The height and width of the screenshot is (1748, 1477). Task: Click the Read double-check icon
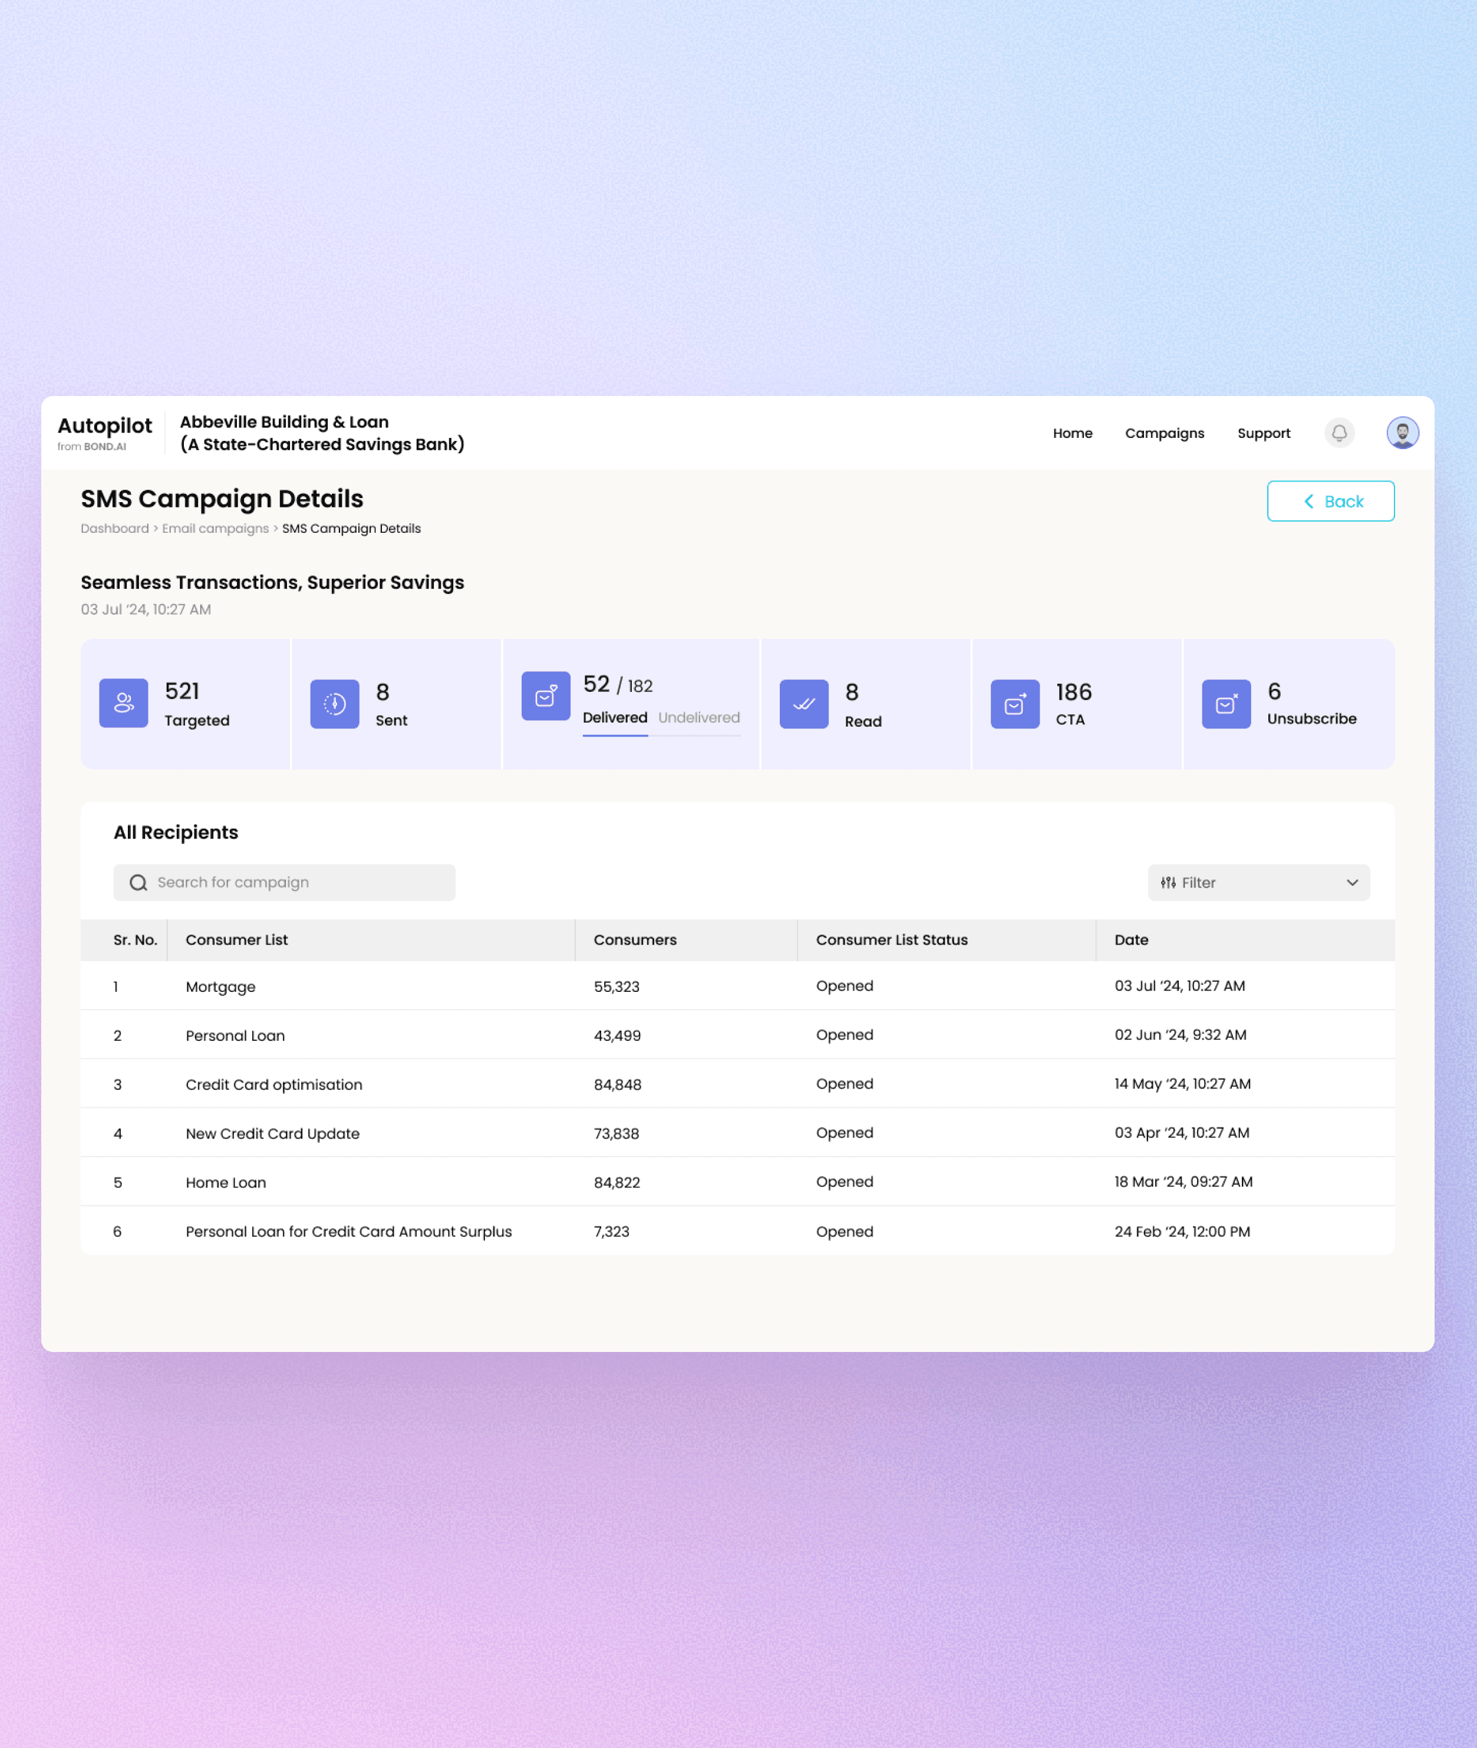(804, 704)
